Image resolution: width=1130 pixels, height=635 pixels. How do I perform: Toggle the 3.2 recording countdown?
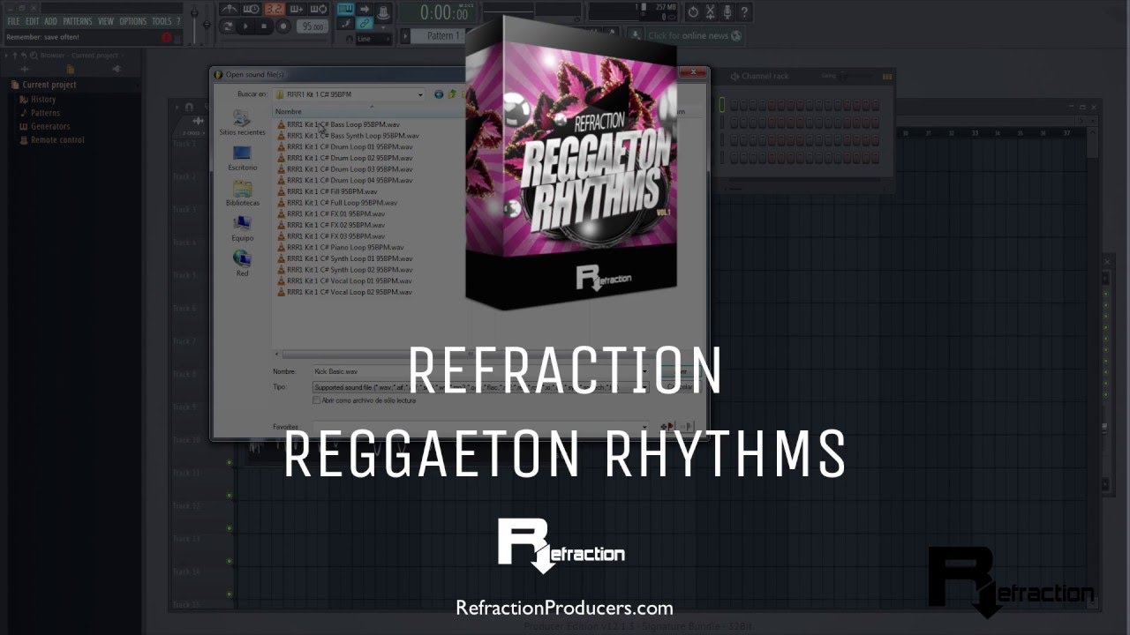[x=275, y=10]
